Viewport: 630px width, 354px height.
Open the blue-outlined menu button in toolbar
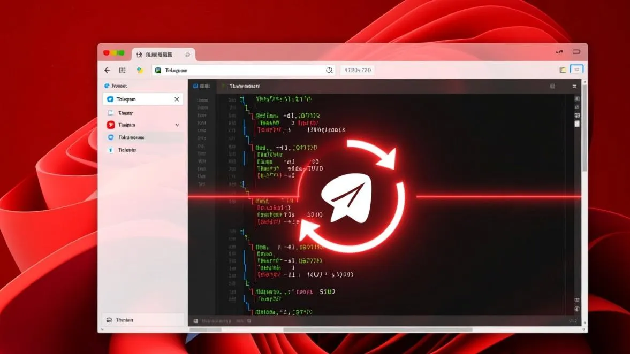[576, 70]
